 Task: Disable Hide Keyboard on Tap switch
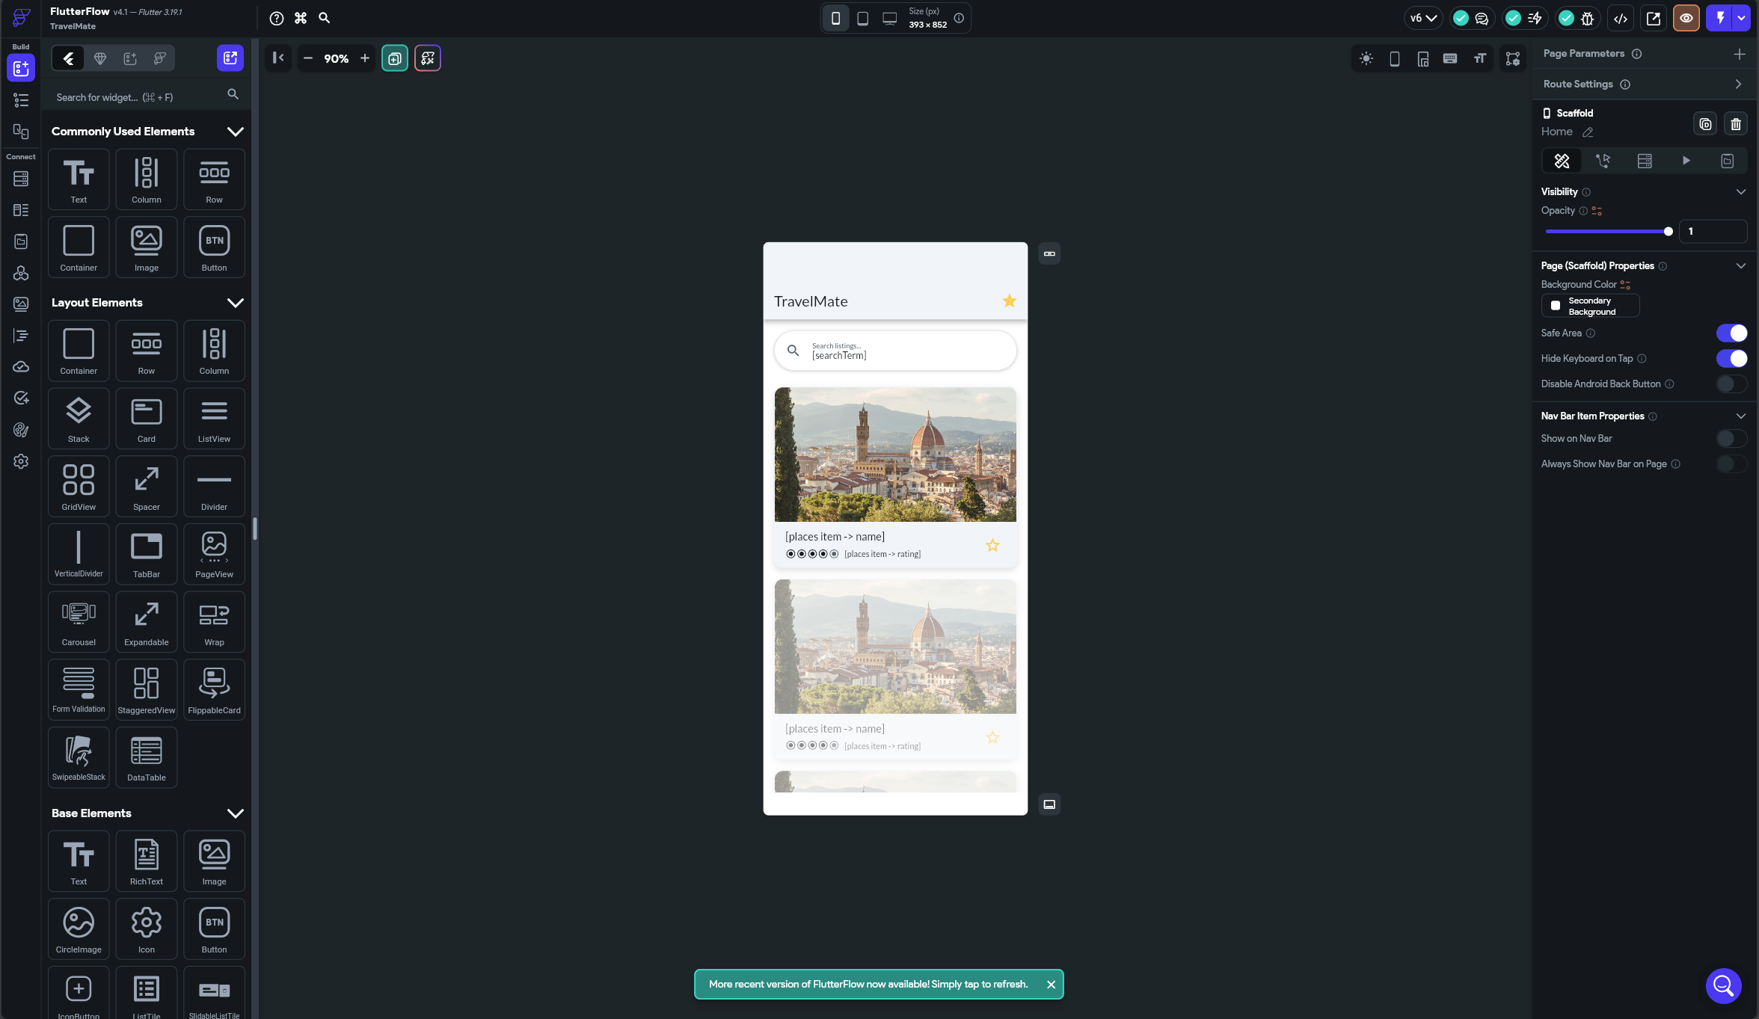coord(1731,358)
